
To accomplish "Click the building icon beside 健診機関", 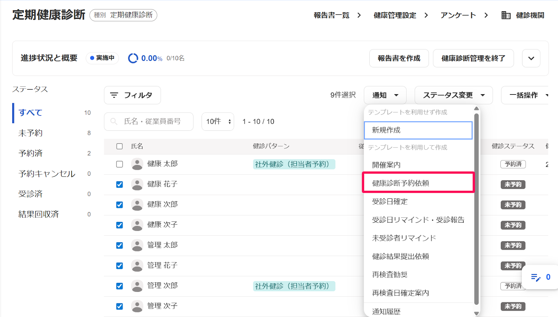I will 506,15.
